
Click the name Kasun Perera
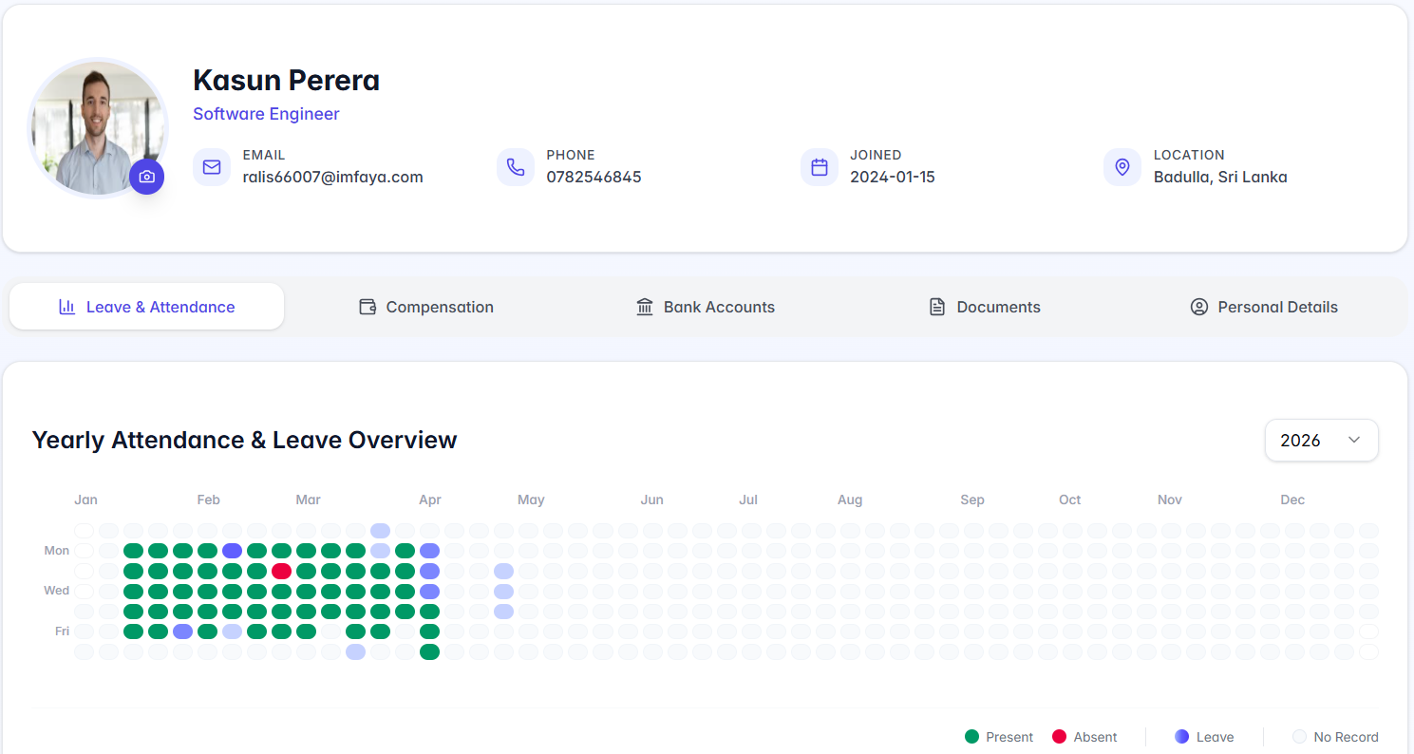286,81
